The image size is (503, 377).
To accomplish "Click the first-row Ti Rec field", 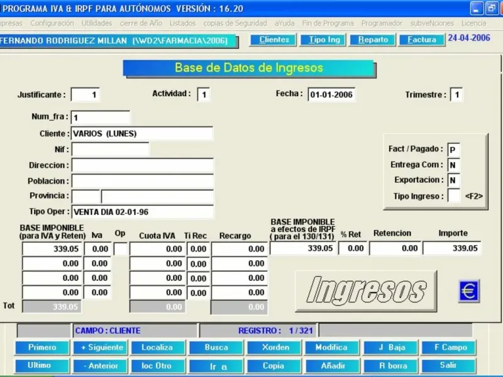I will (198, 249).
